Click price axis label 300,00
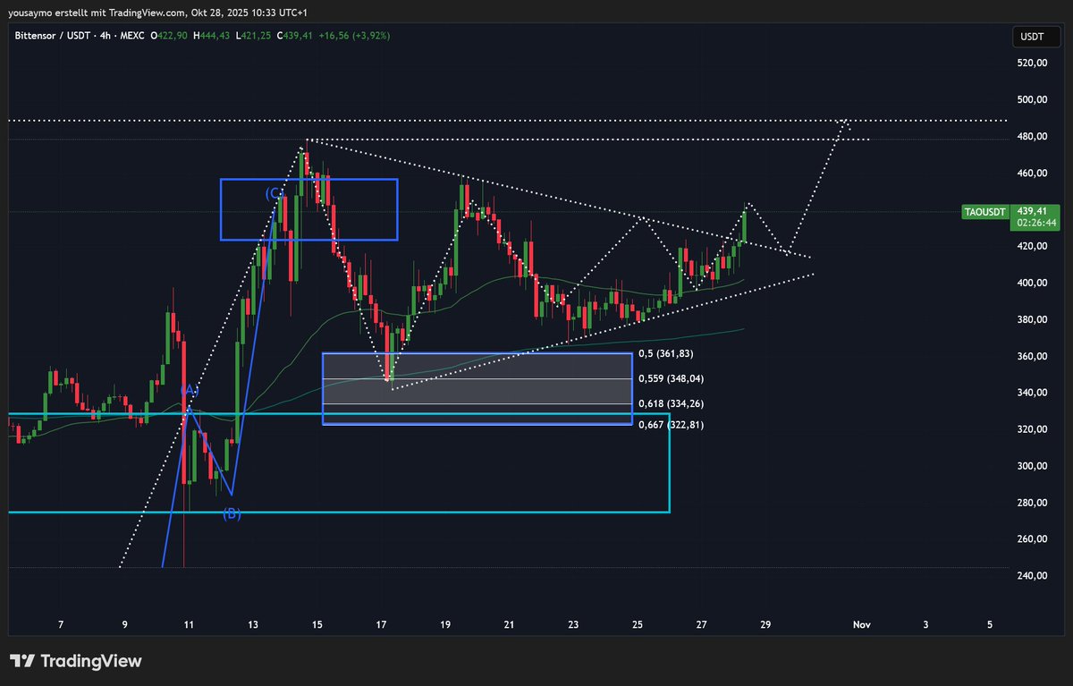 tap(1031, 466)
